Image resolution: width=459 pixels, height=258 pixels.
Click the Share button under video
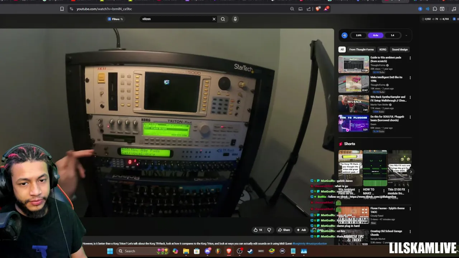point(284,230)
